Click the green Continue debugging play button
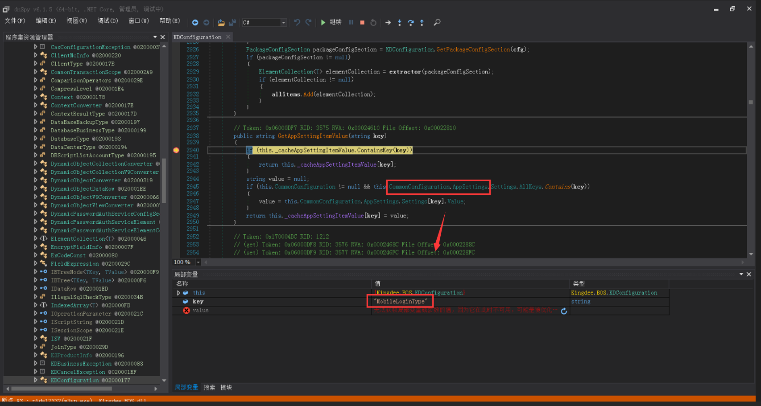Viewport: 761px width, 406px height. coord(323,22)
